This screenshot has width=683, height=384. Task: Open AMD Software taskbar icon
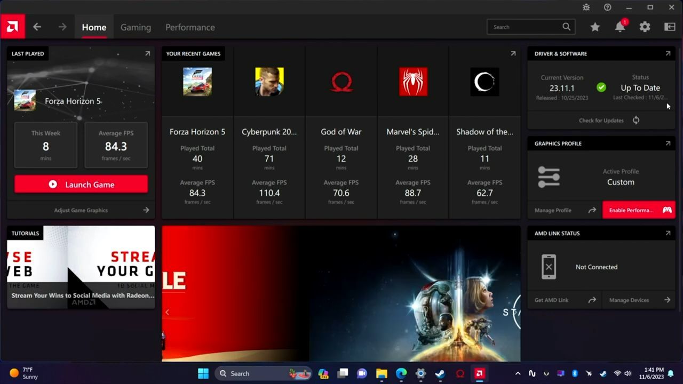point(479,373)
